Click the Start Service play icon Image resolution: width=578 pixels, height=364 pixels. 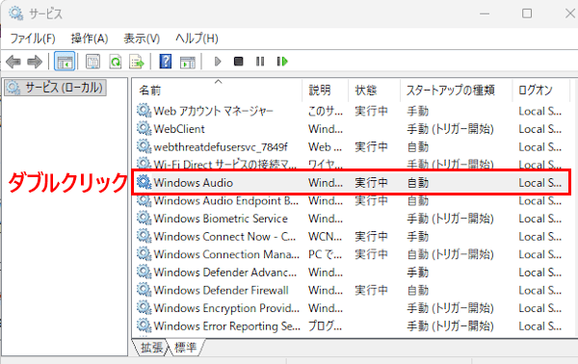click(x=218, y=62)
